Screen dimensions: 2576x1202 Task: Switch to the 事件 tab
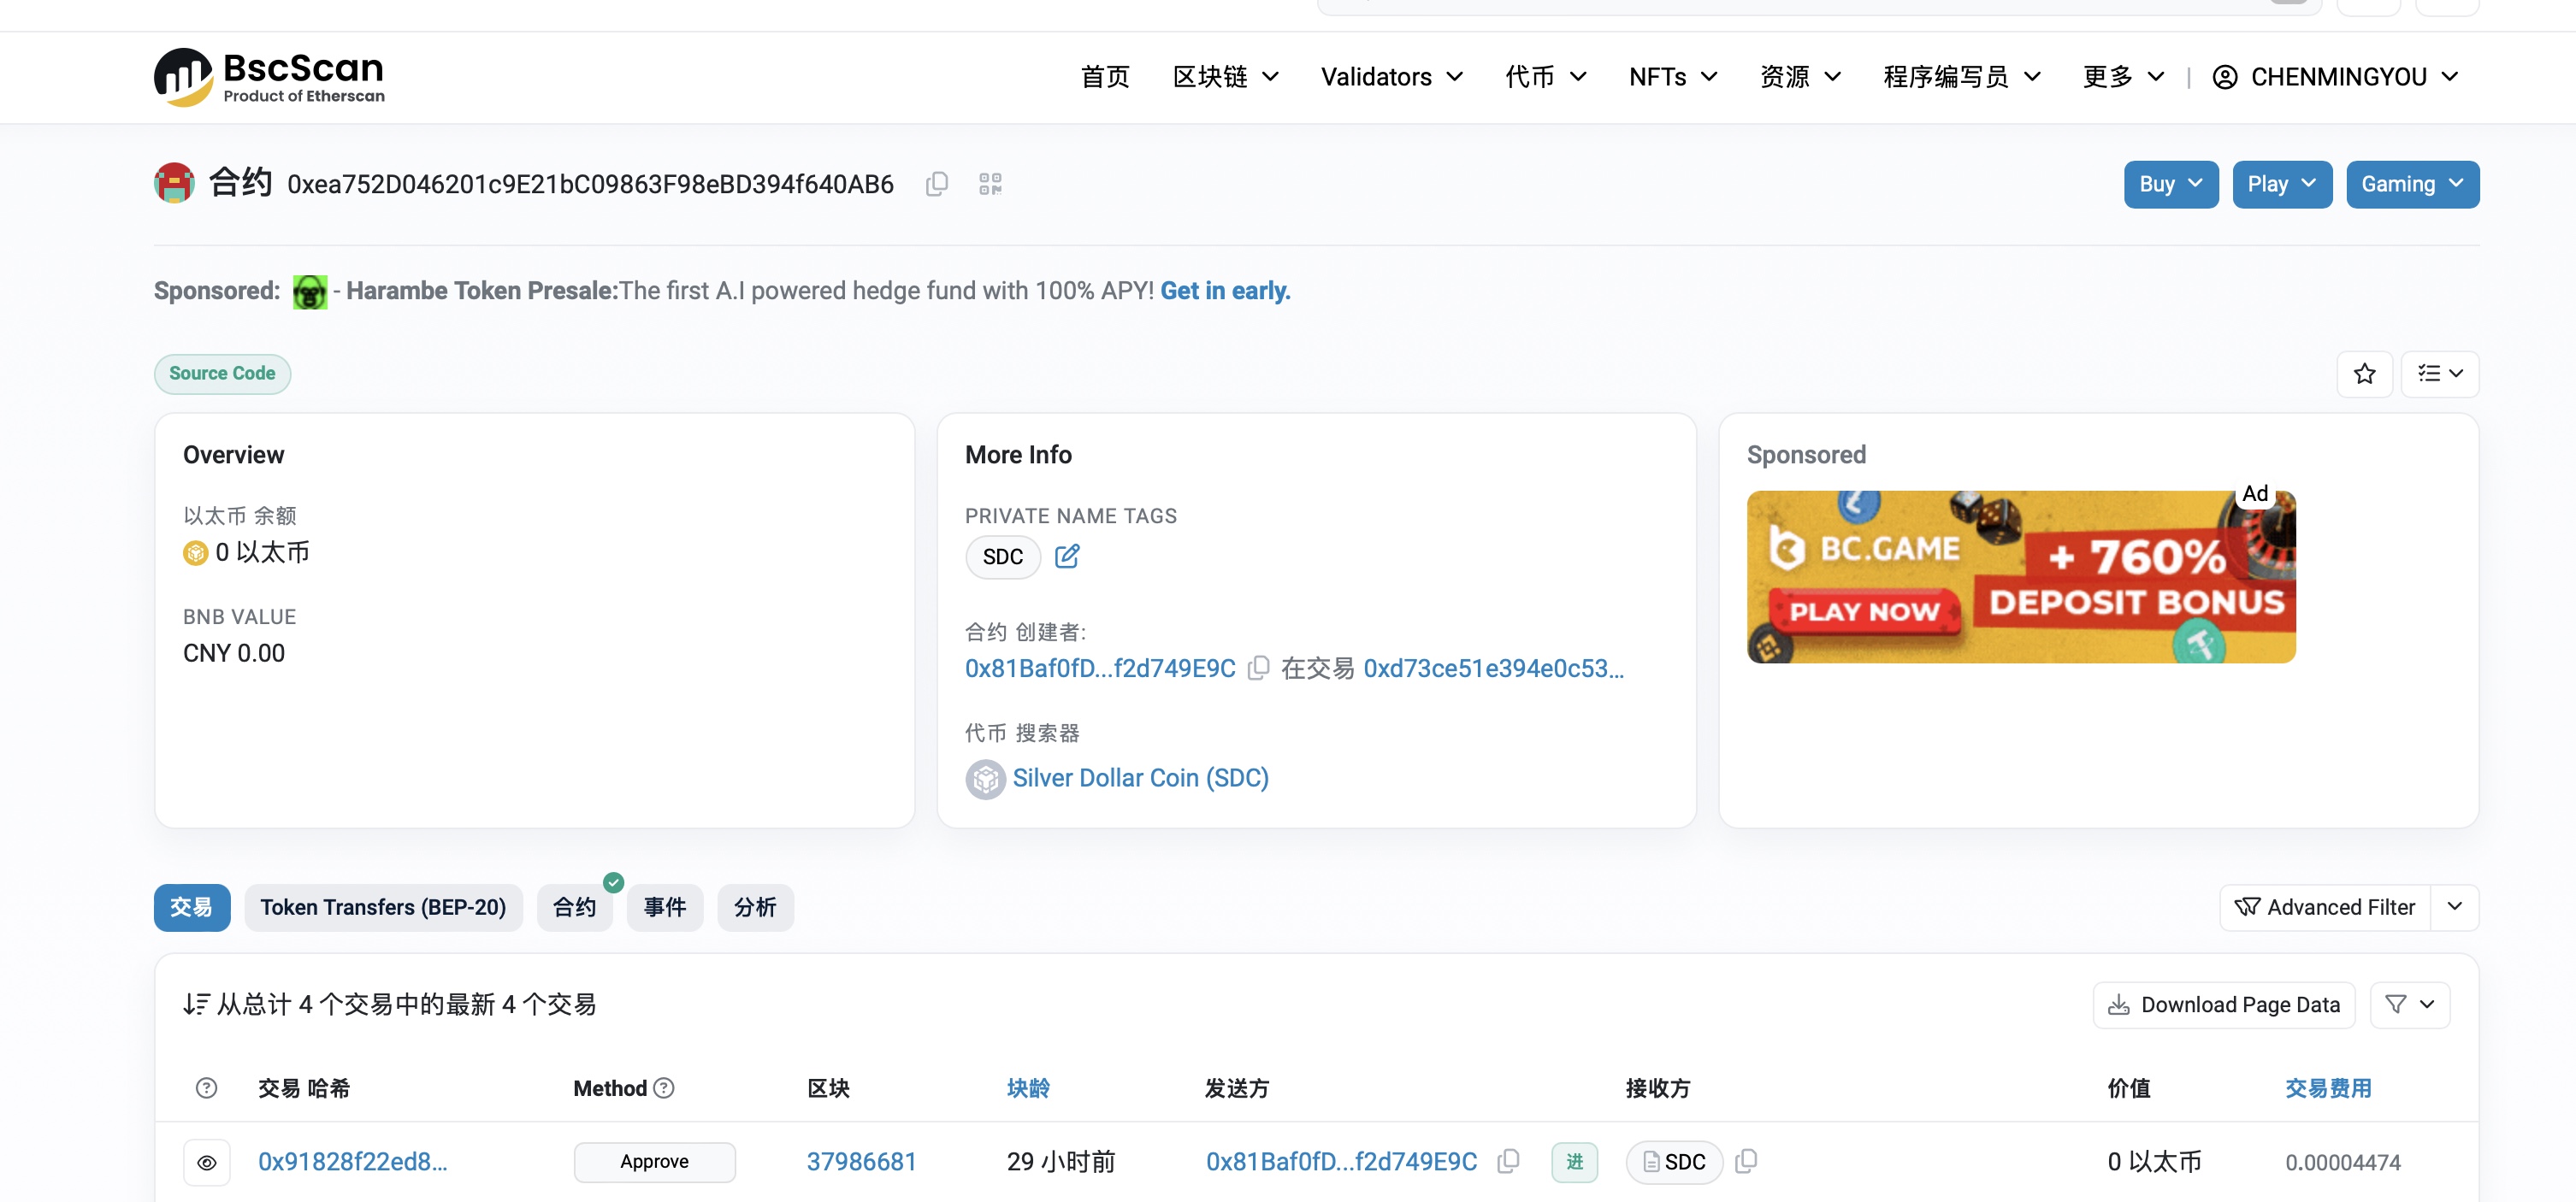(x=664, y=907)
